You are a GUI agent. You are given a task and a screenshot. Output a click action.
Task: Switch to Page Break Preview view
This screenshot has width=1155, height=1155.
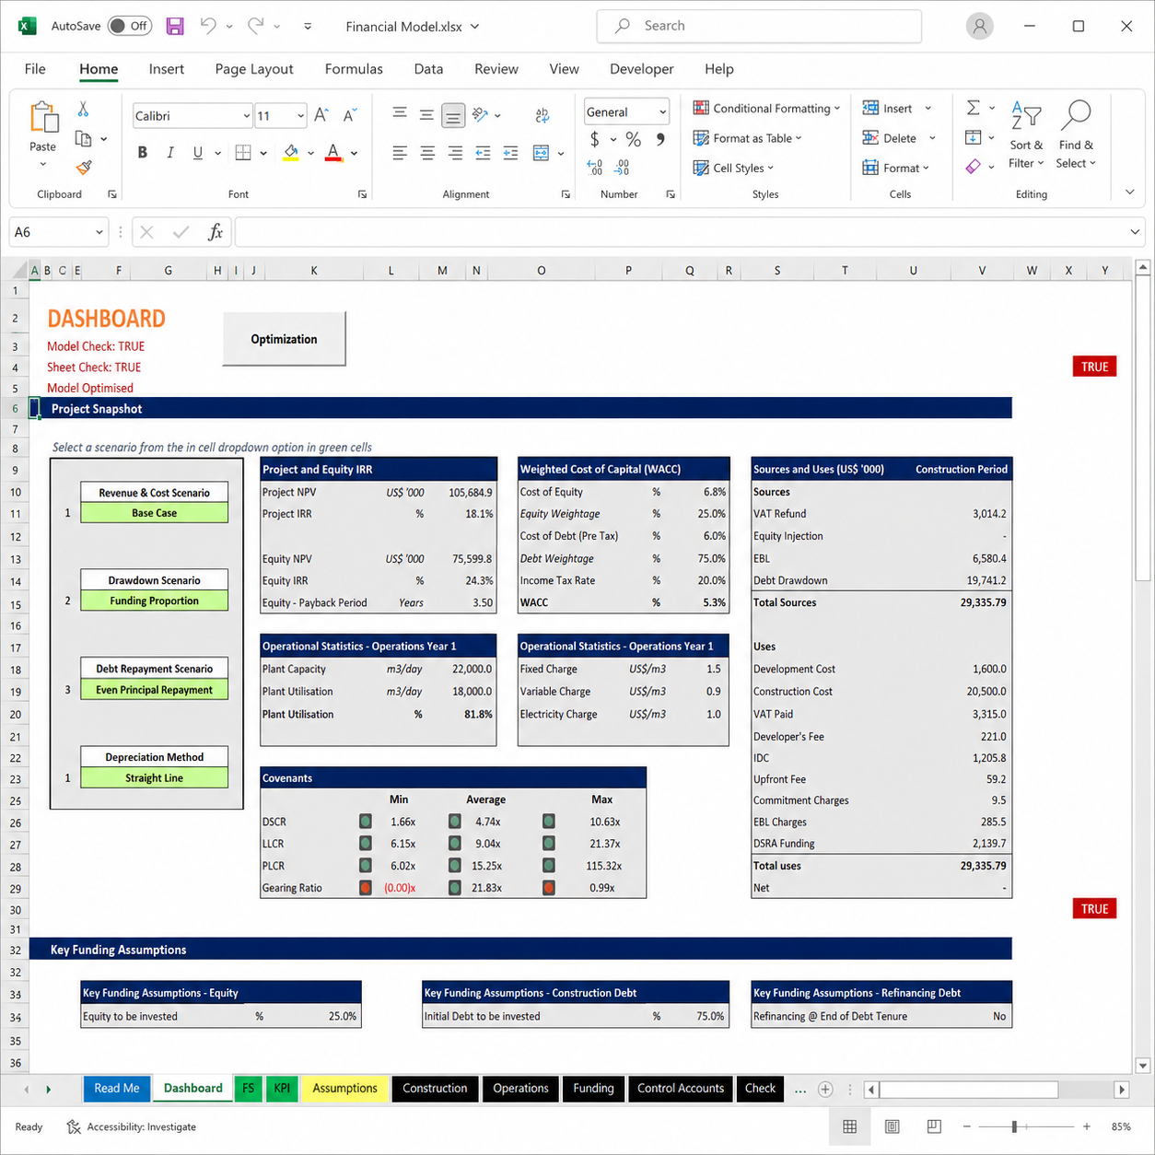[x=934, y=1126]
